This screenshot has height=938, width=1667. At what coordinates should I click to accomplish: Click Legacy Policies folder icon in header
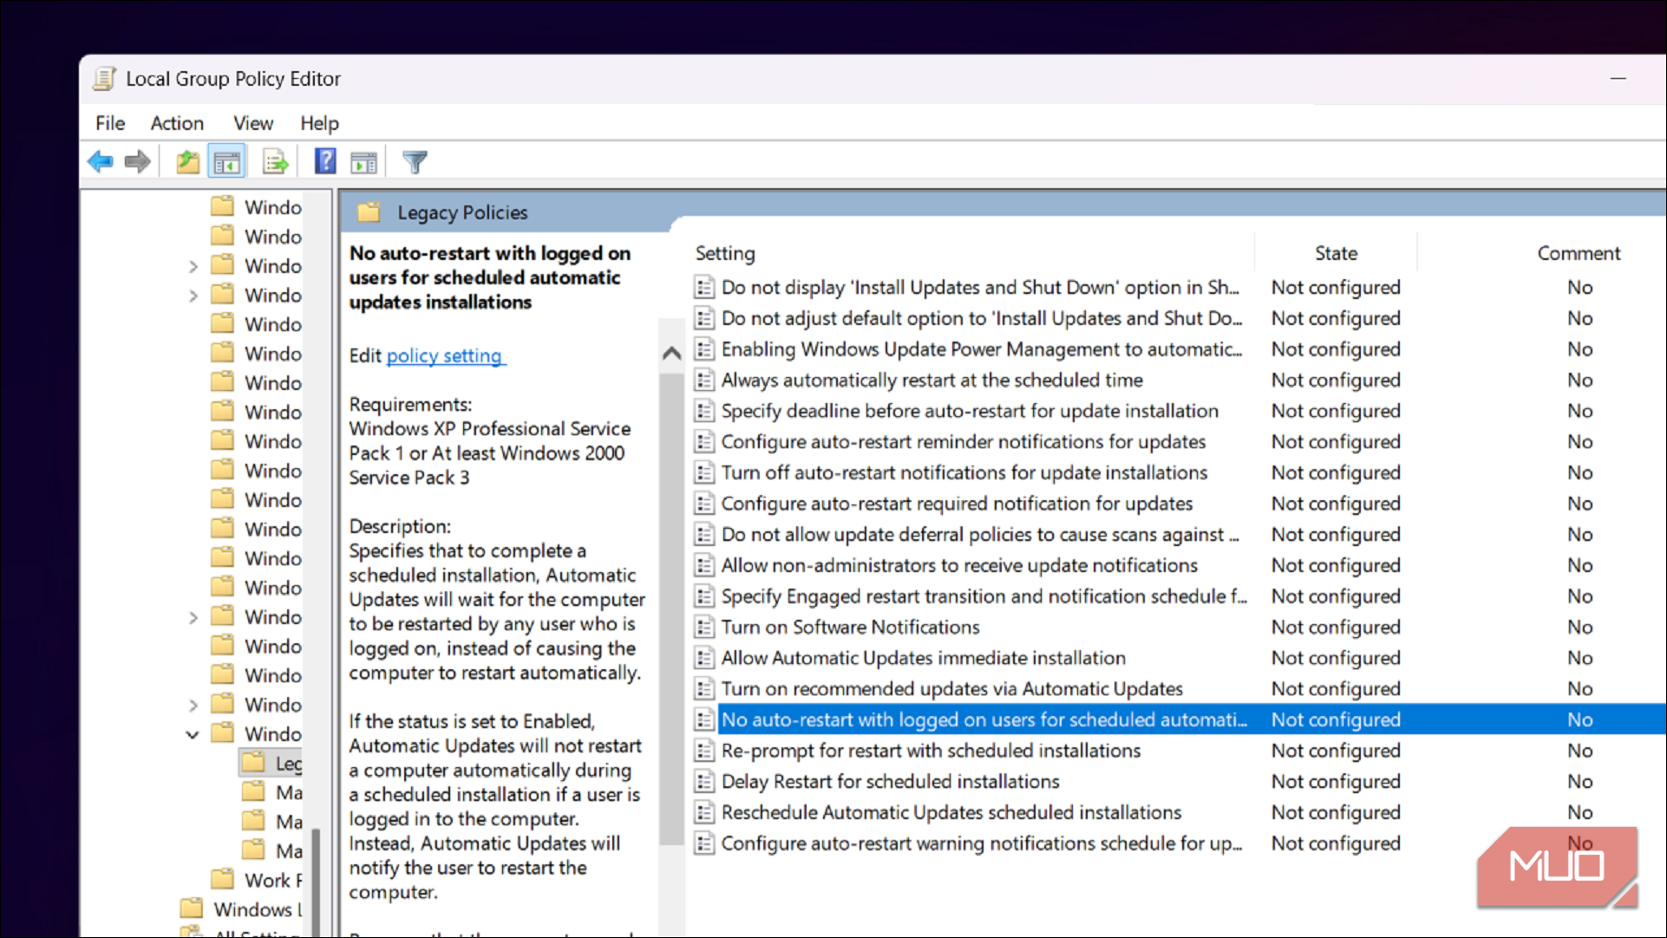[369, 212]
